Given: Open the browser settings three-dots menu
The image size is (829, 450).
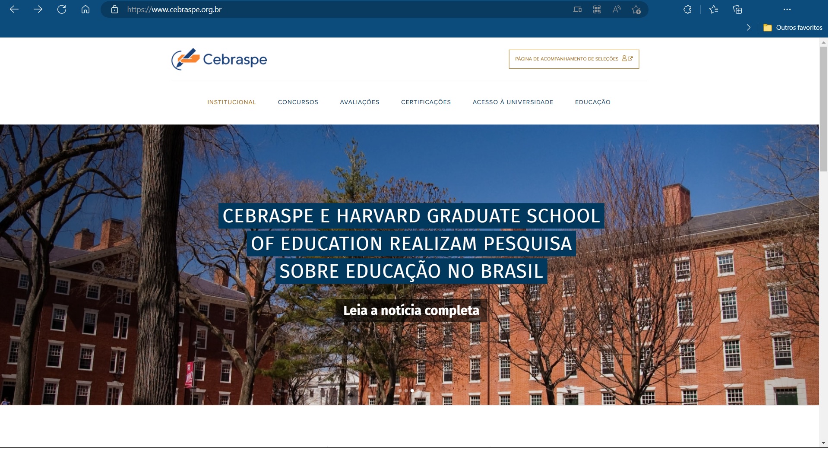Looking at the screenshot, I should point(787,10).
